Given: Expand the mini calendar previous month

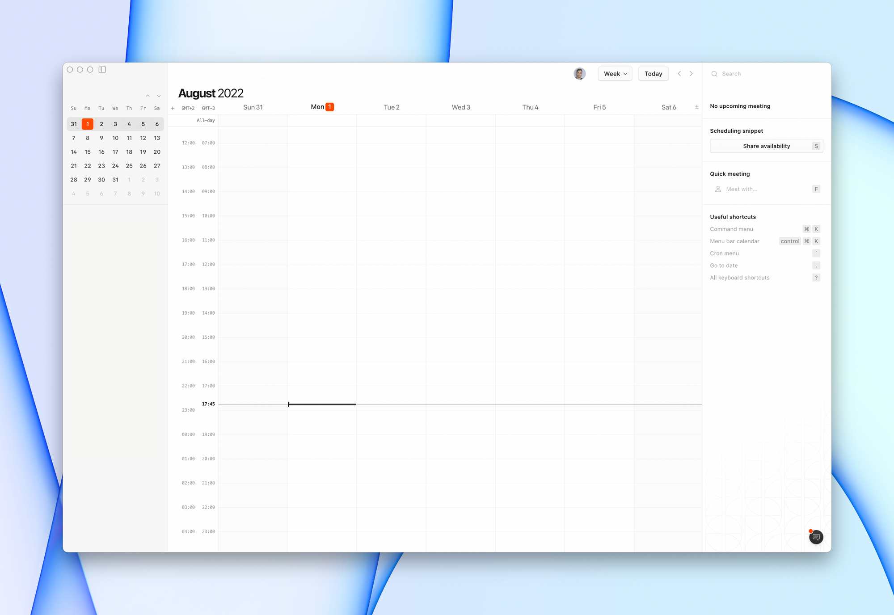Looking at the screenshot, I should pos(148,96).
